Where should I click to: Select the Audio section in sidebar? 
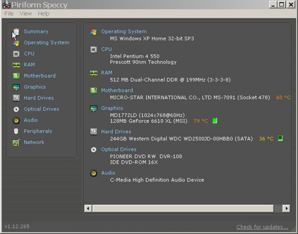pyautogui.click(x=31, y=120)
